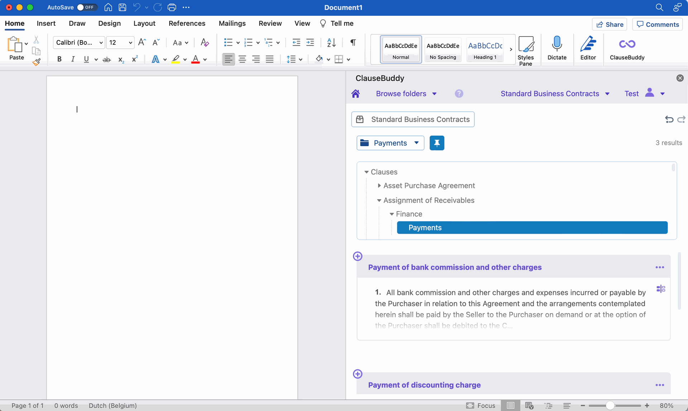
Task: Click the text highlight color swatch
Action: [x=175, y=59]
